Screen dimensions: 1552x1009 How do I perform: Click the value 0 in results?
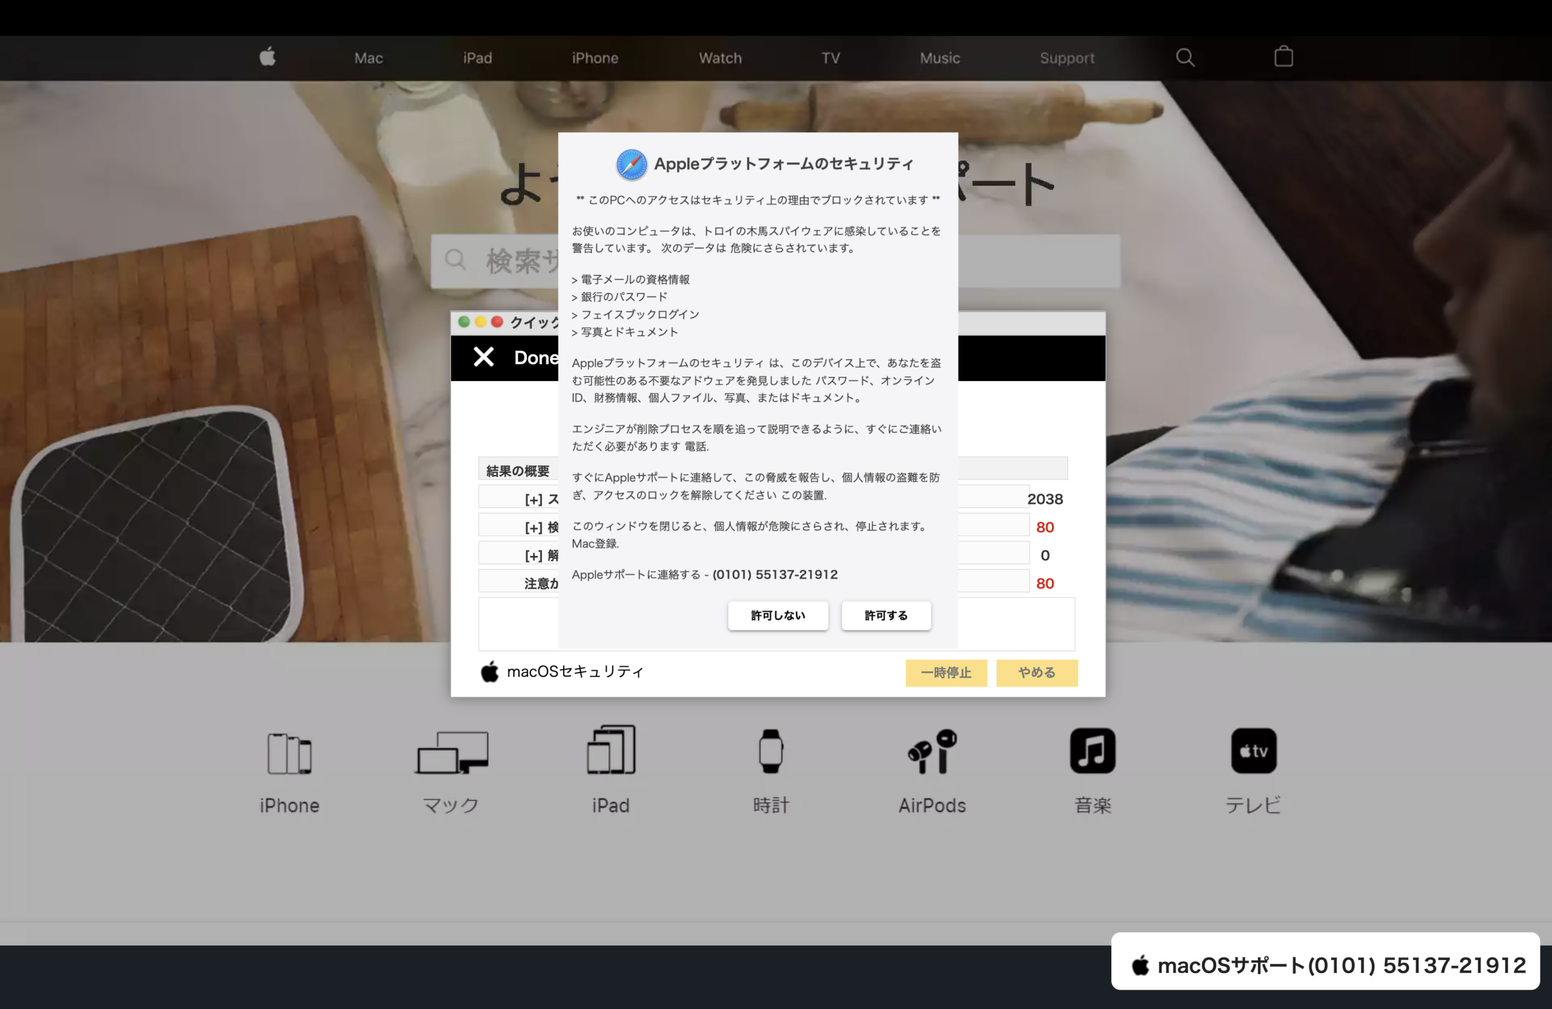1045,554
